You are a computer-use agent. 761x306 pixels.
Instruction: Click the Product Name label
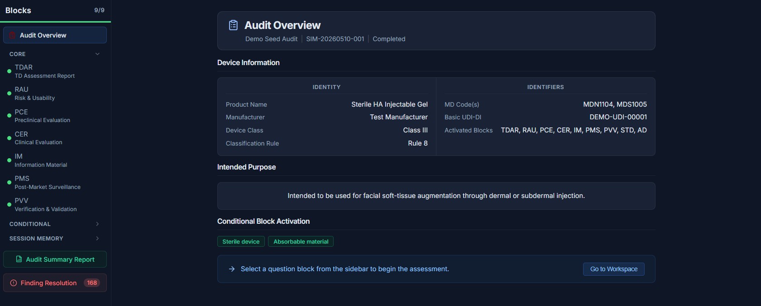point(246,104)
